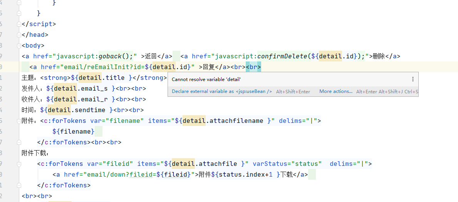The image size is (458, 202).
Task: Click 'attachfile' in the fileid forTokens
Action: point(218,164)
